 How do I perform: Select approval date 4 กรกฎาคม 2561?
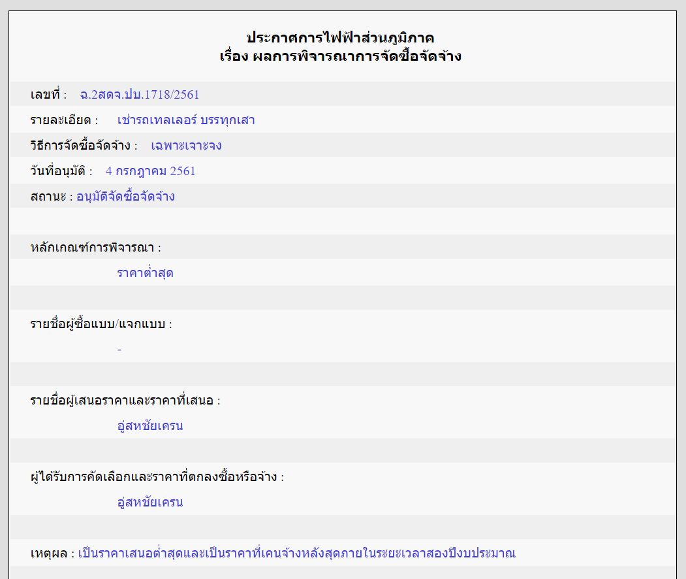click(x=151, y=171)
